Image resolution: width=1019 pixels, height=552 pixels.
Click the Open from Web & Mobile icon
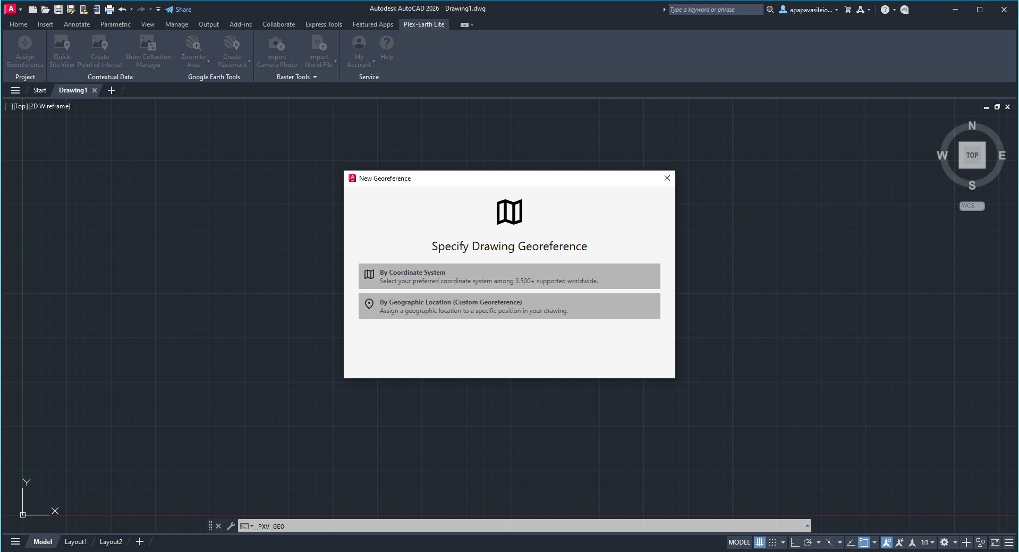coord(84,10)
